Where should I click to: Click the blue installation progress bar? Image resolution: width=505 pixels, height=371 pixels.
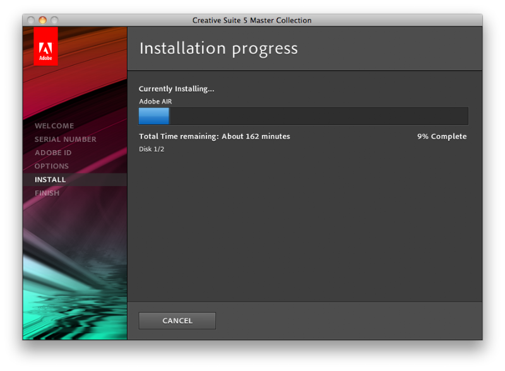(x=304, y=116)
